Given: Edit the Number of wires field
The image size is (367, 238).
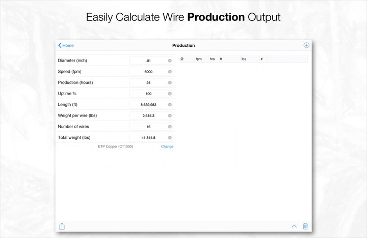Looking at the screenshot, I should (x=148, y=127).
